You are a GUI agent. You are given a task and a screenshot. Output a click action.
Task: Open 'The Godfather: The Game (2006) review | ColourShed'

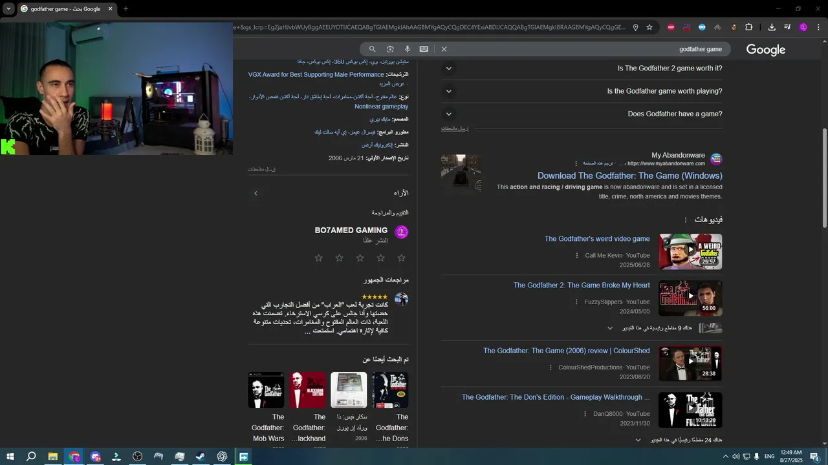[x=566, y=351]
